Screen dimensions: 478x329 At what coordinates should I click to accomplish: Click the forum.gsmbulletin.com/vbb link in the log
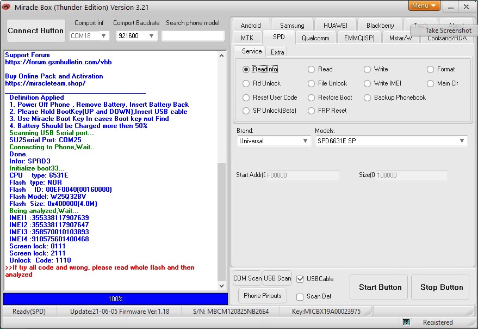coord(58,62)
